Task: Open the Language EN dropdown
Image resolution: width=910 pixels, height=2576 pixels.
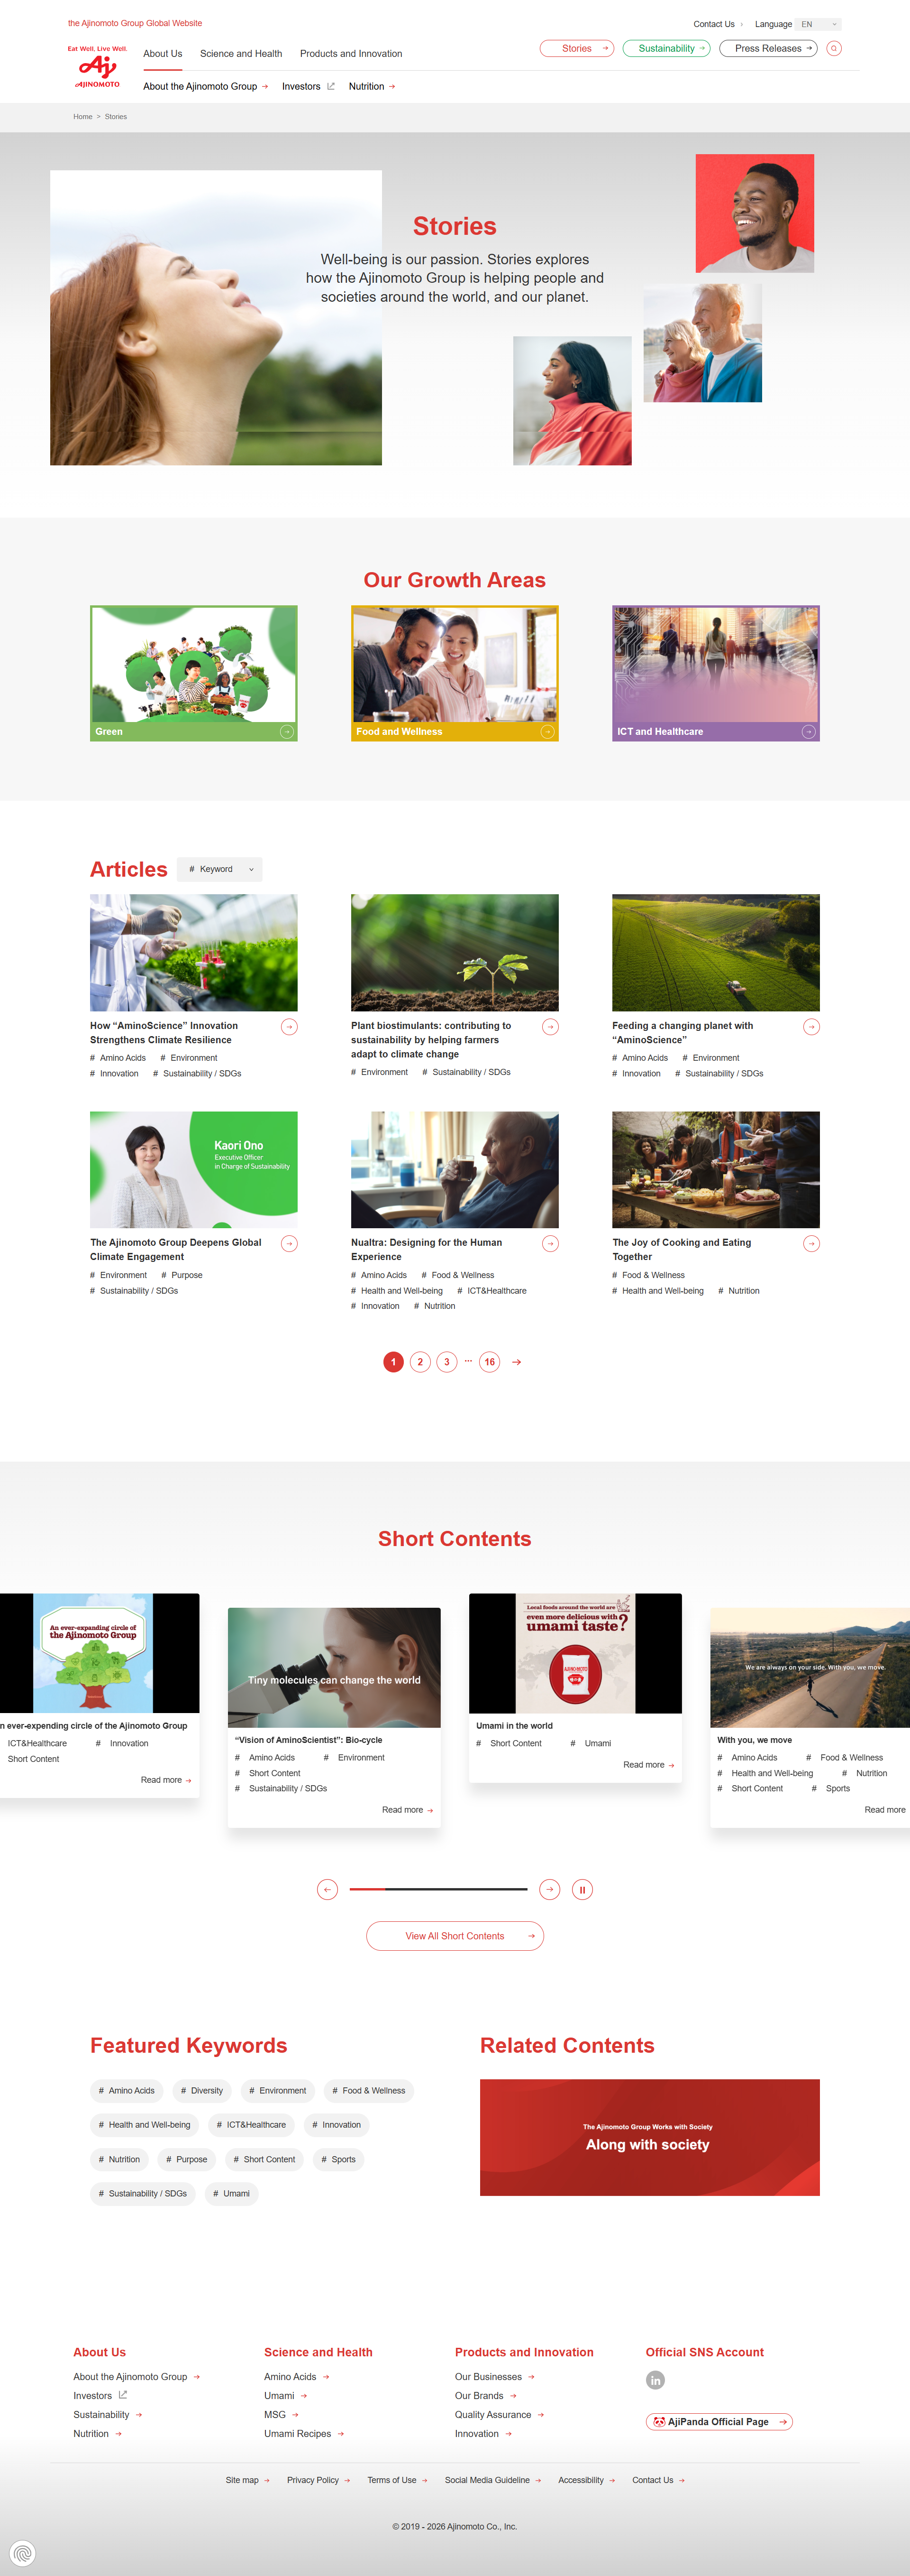Action: click(x=819, y=24)
